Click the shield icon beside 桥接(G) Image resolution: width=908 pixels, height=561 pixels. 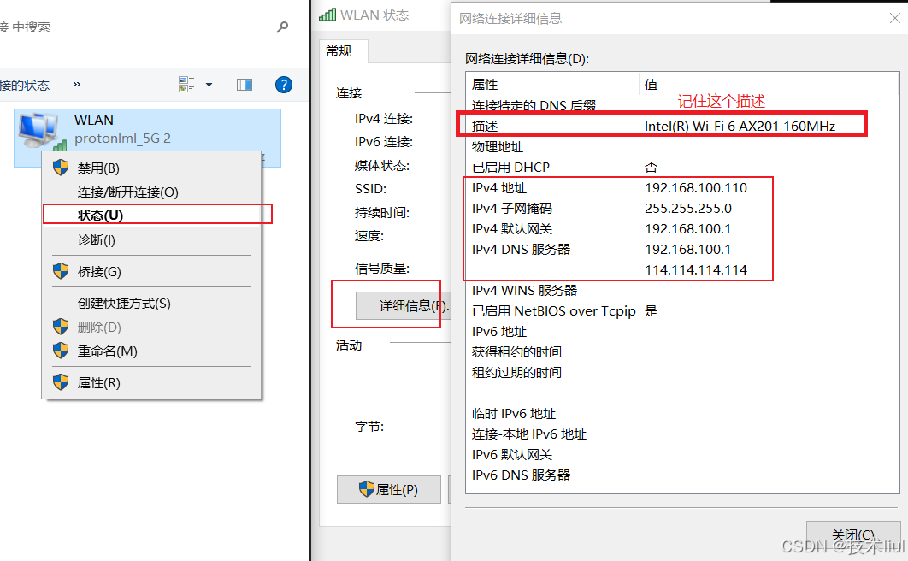tap(61, 271)
